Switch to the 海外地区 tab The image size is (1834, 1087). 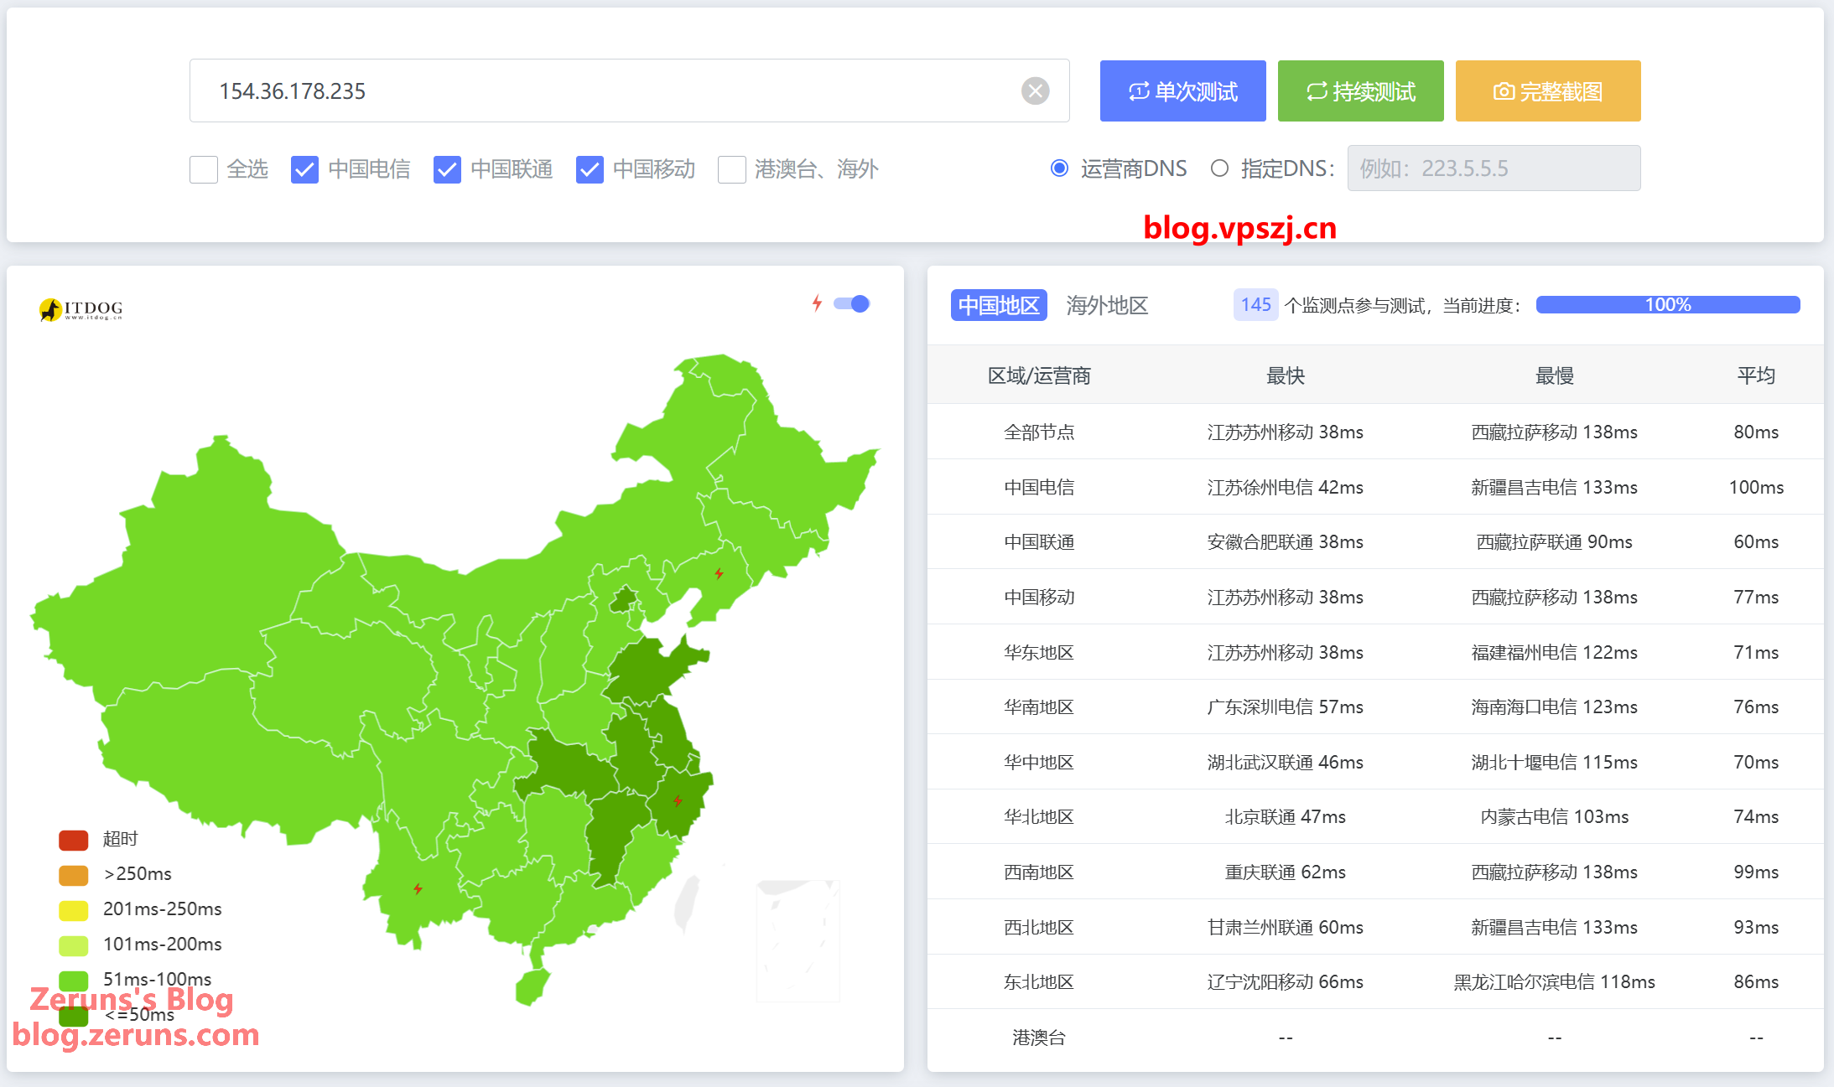pyautogui.click(x=1107, y=305)
